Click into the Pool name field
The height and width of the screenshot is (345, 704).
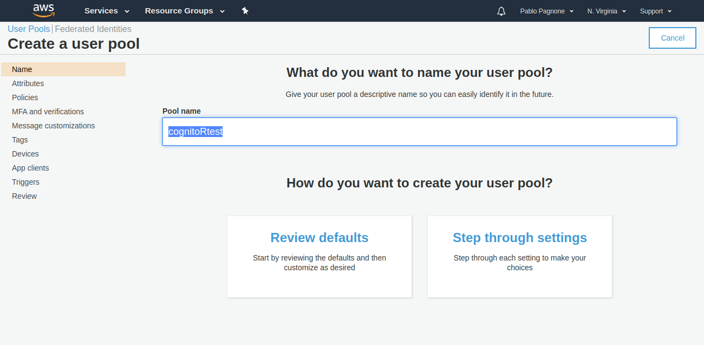tap(419, 132)
